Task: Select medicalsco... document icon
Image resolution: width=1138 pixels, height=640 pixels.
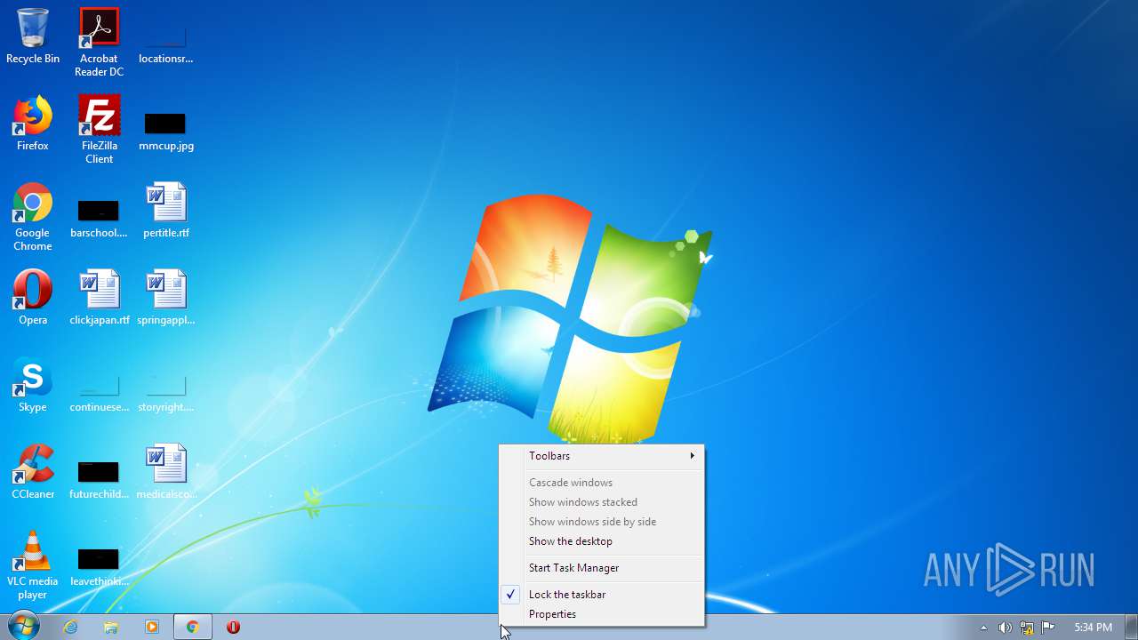Action: coord(165,472)
